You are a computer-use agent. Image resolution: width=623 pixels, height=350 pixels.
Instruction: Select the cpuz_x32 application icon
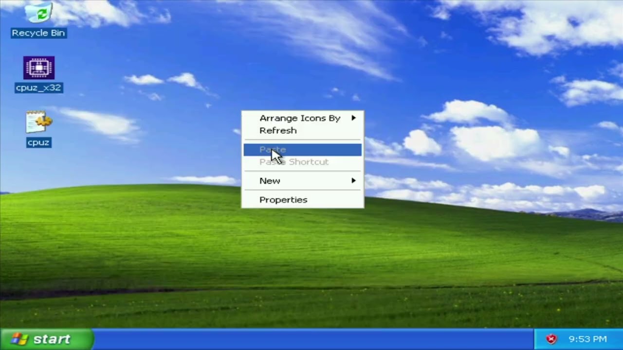(39, 68)
